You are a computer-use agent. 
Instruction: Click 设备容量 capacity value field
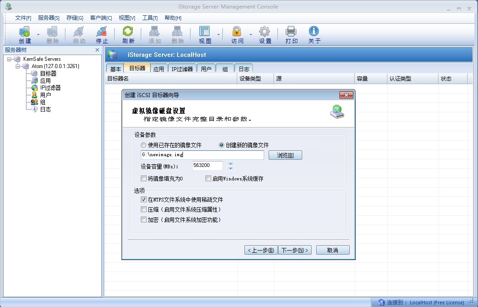pyautogui.click(x=207, y=166)
